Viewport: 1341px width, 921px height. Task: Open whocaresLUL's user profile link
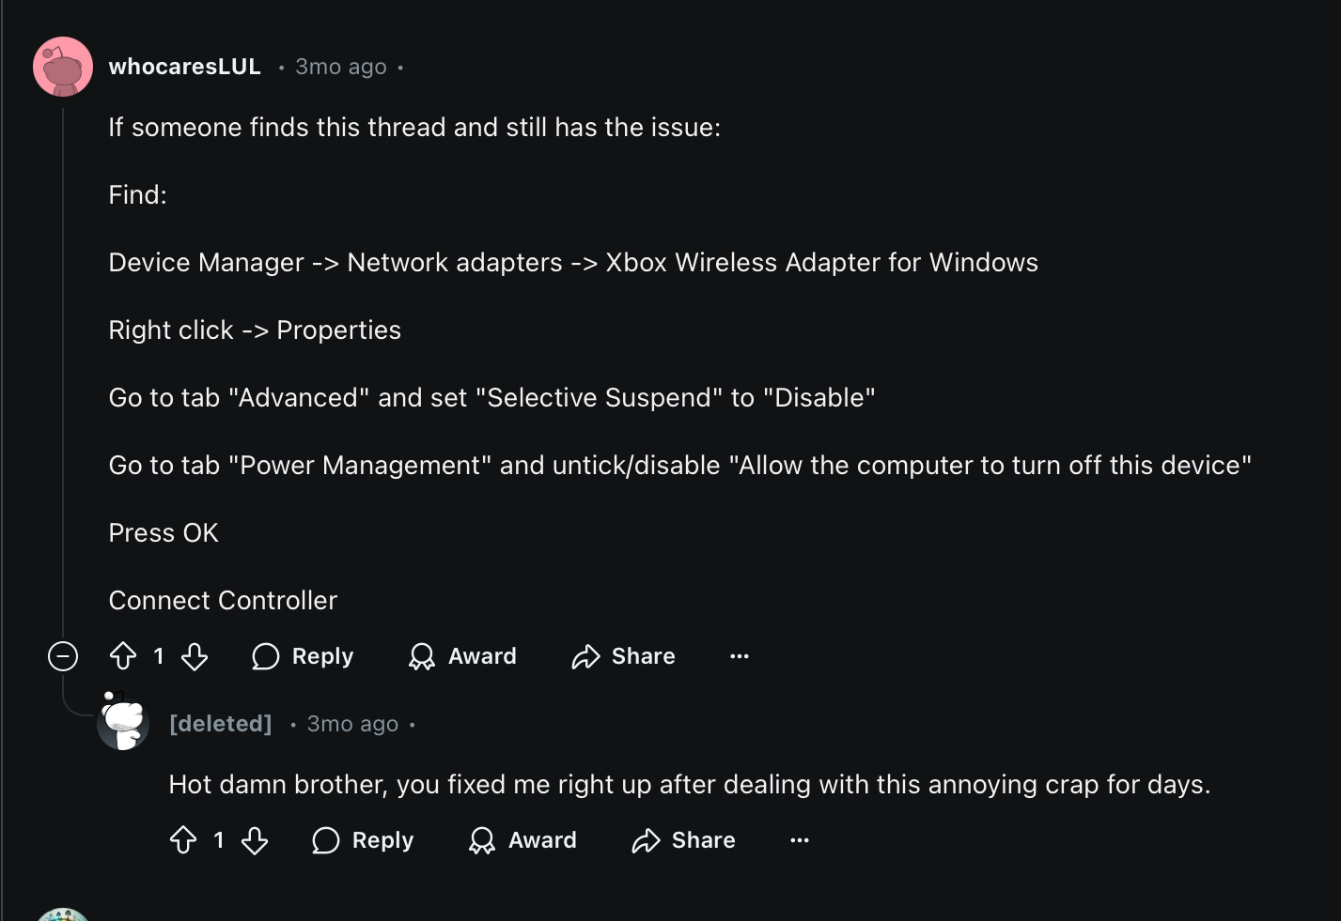185,67
